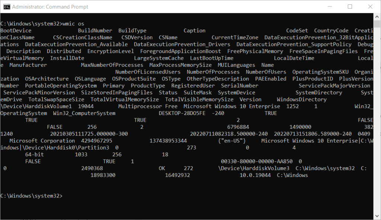Click the 'LastBootUpTime' header text

(212, 58)
